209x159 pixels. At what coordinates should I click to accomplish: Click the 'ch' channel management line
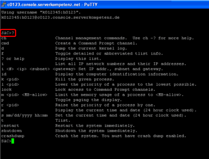[4, 38]
